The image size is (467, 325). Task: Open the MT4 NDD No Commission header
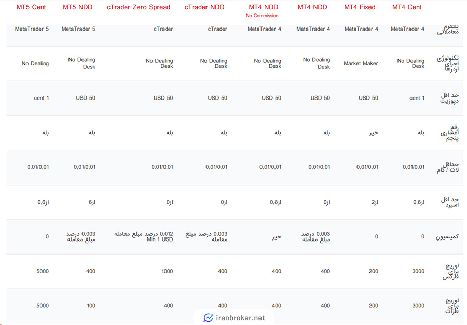[x=263, y=10]
